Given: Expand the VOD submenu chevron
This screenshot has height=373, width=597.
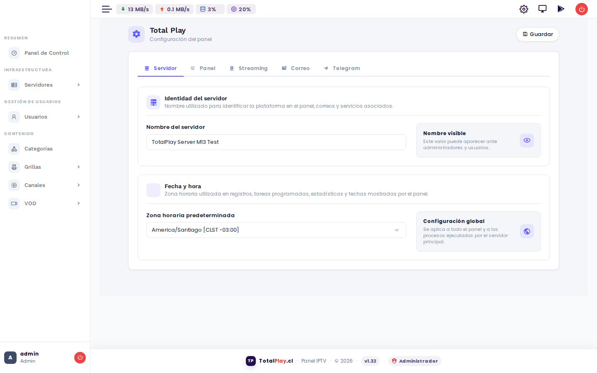Looking at the screenshot, I should pos(78,203).
